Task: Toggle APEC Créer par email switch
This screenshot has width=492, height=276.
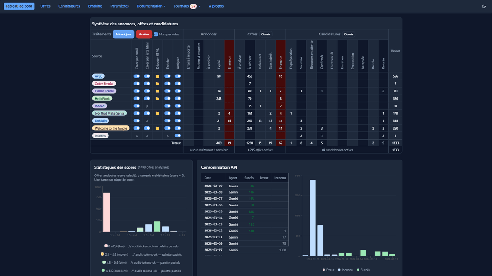Action: [137, 76]
